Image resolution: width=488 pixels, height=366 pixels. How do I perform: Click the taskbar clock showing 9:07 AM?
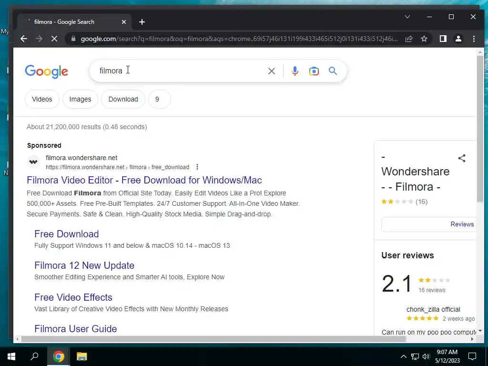coord(447,356)
